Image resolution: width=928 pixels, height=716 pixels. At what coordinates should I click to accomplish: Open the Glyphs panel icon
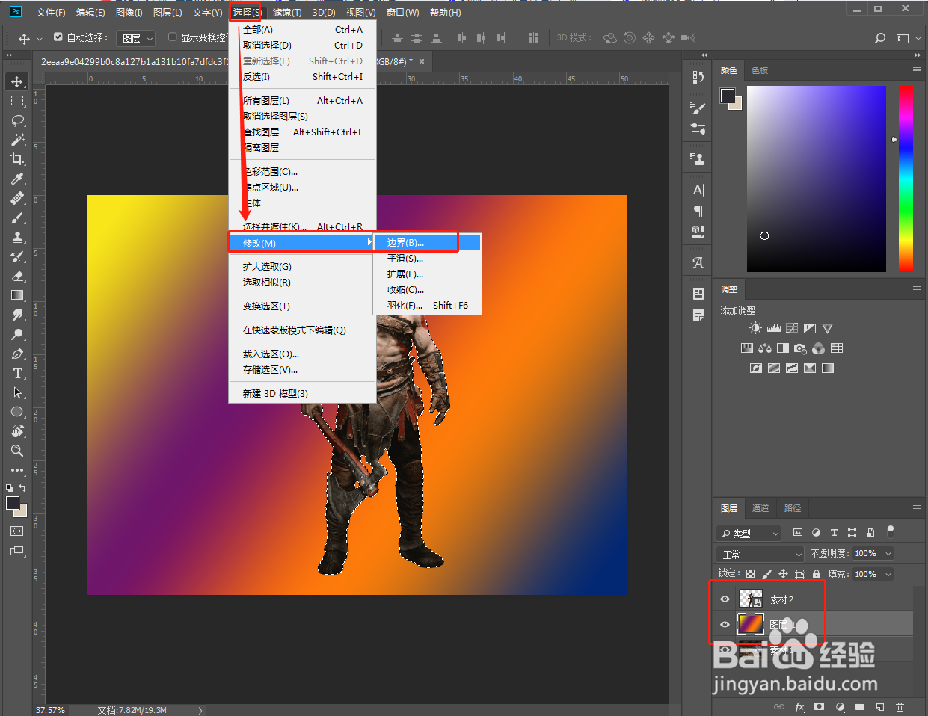[x=698, y=262]
